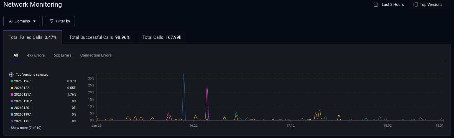The width and height of the screenshot is (454, 138).
Task: Click the Top Versions compare icon
Action: 415,4
